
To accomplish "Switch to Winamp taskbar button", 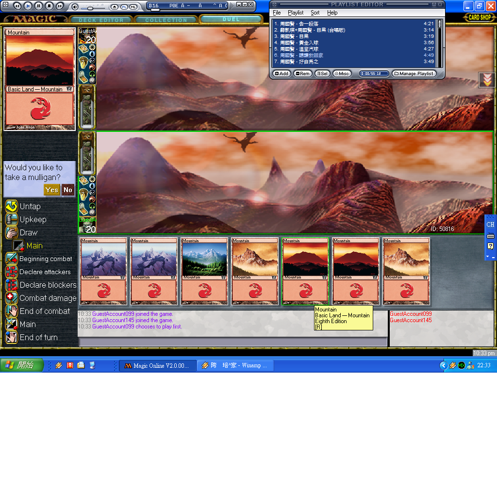I will click(235, 365).
